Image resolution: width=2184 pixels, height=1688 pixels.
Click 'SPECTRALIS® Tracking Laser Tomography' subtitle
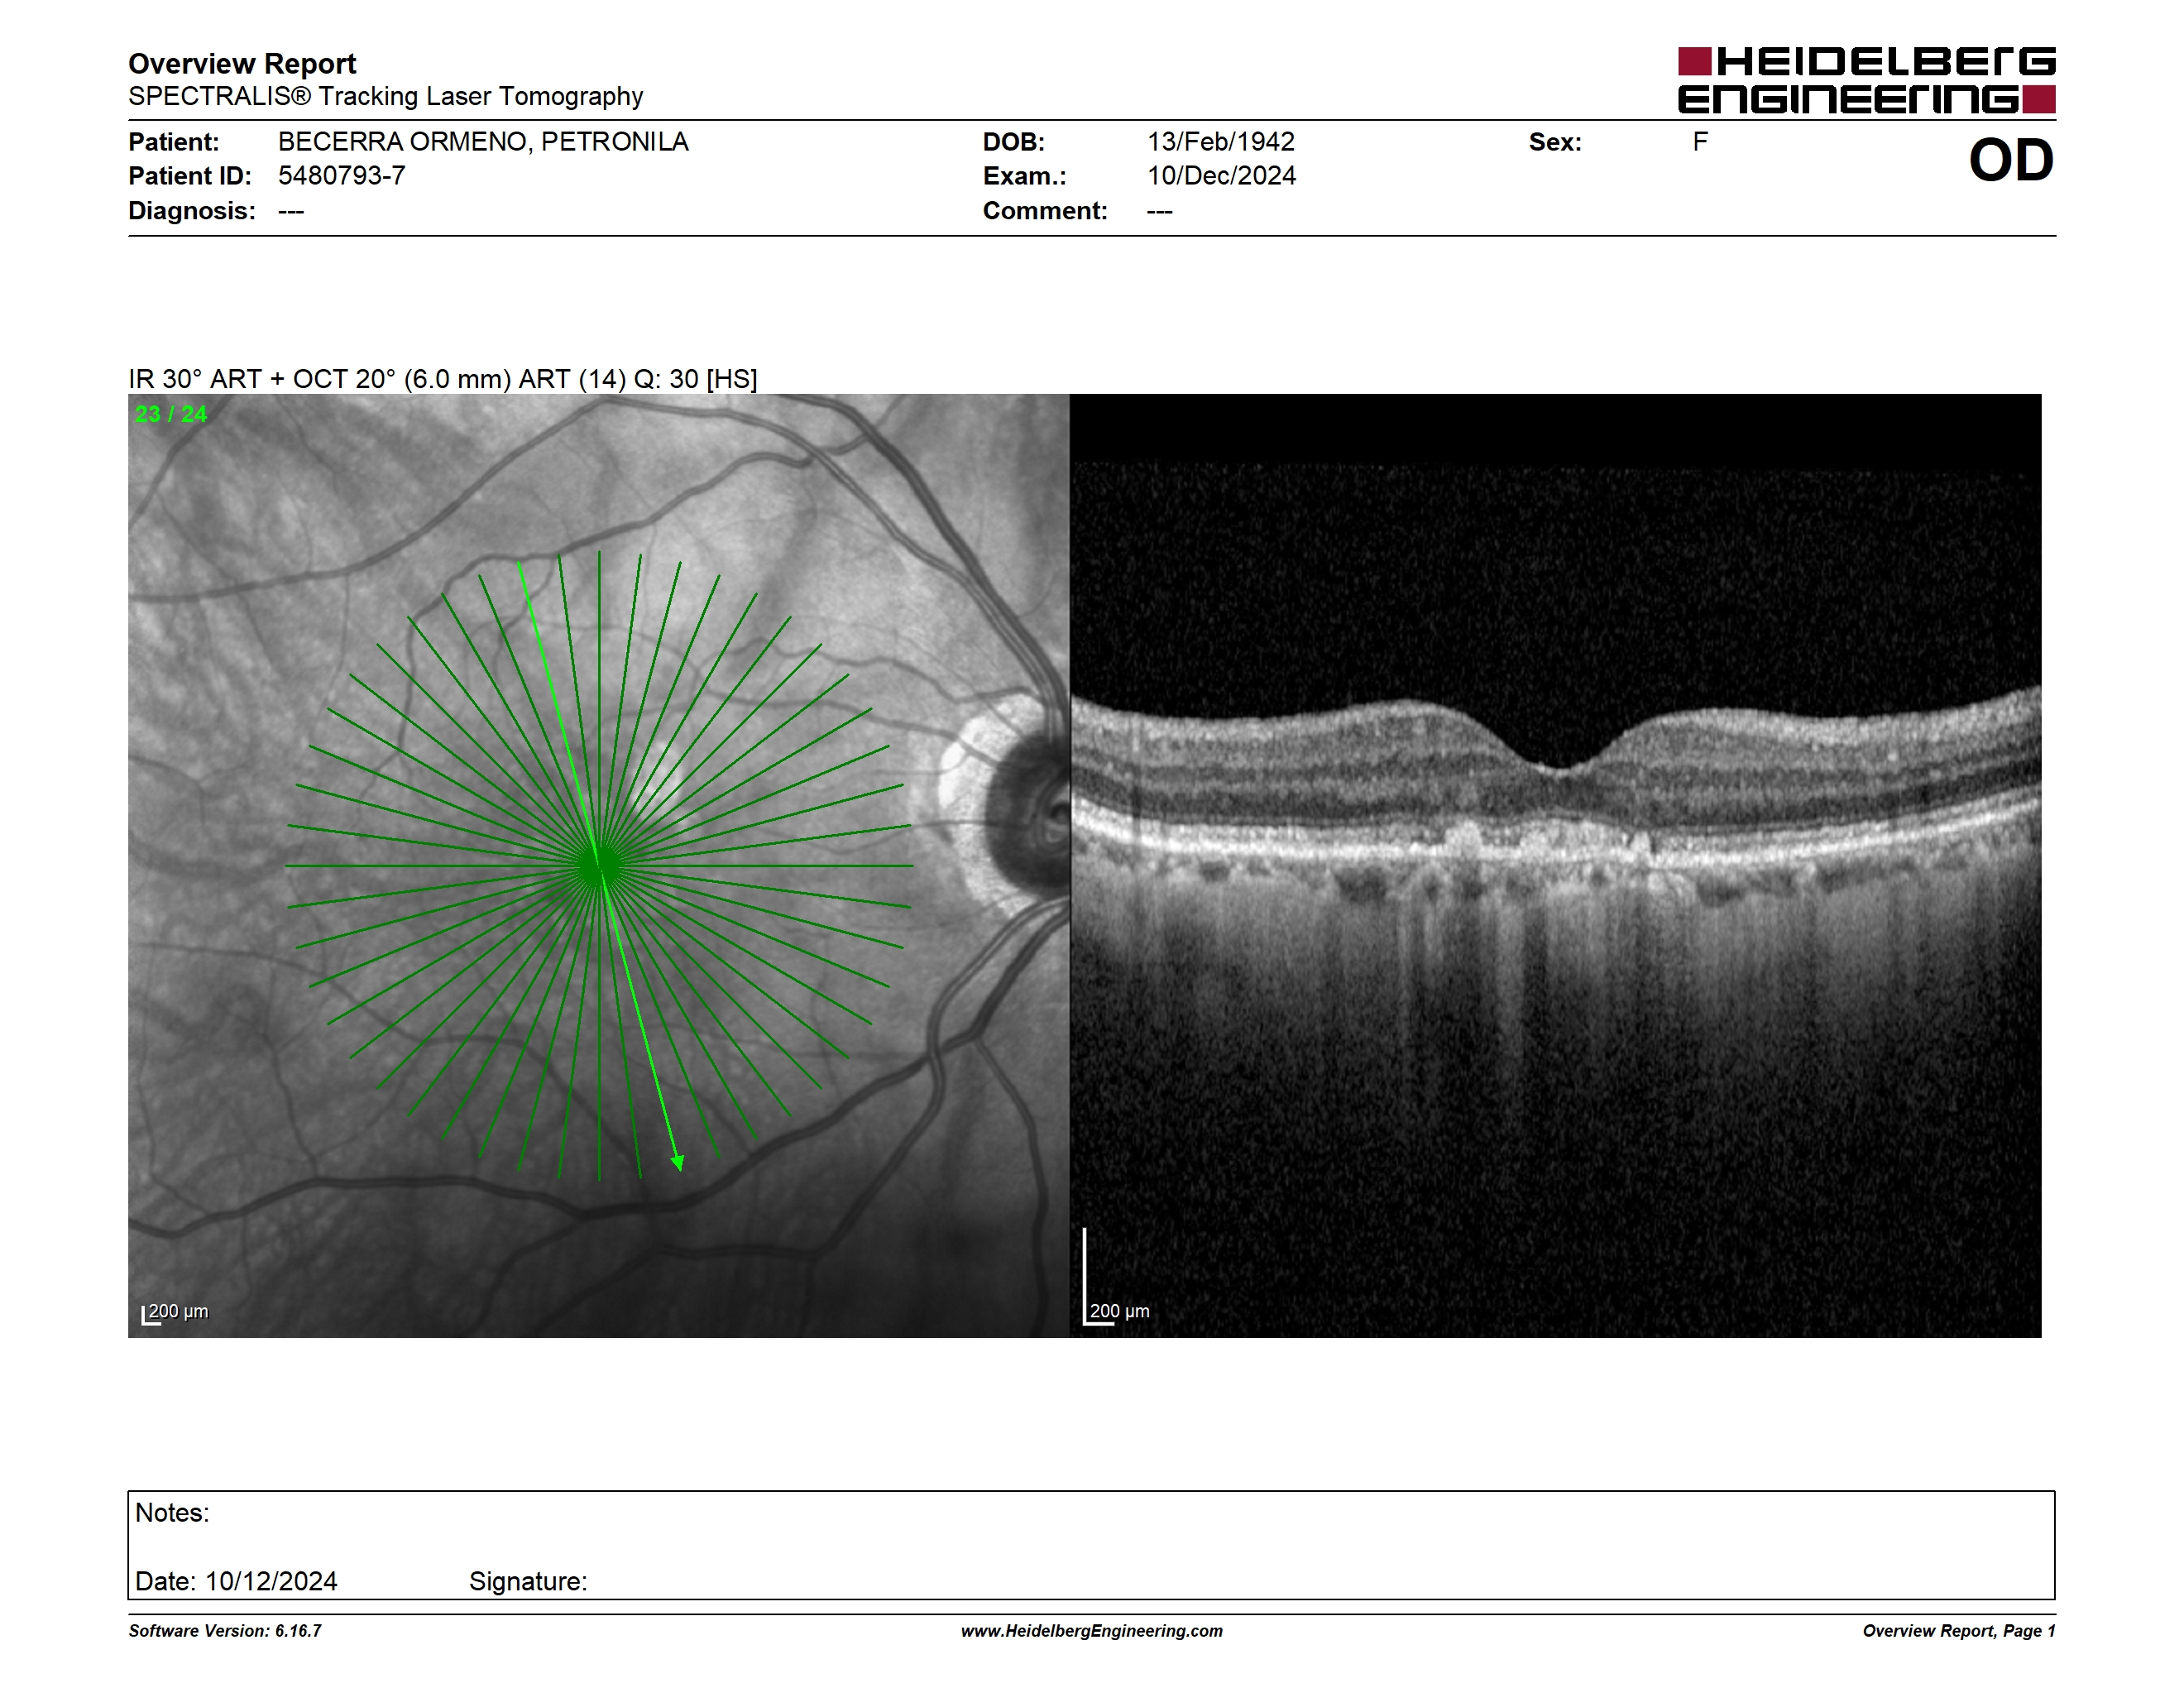click(385, 96)
